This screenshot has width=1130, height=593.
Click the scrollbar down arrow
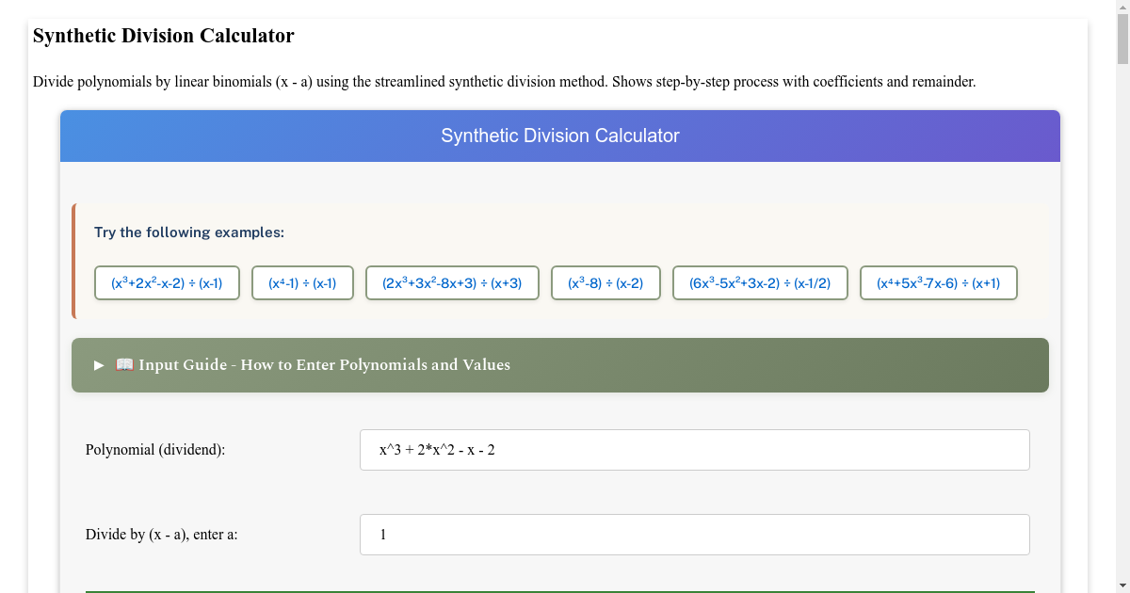click(x=1123, y=586)
